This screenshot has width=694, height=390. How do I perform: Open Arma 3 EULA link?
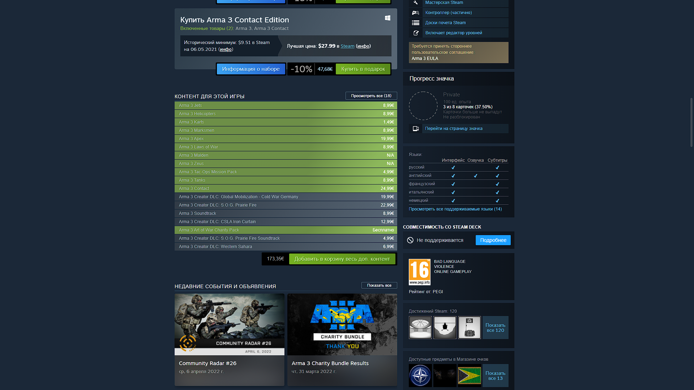pos(425,58)
